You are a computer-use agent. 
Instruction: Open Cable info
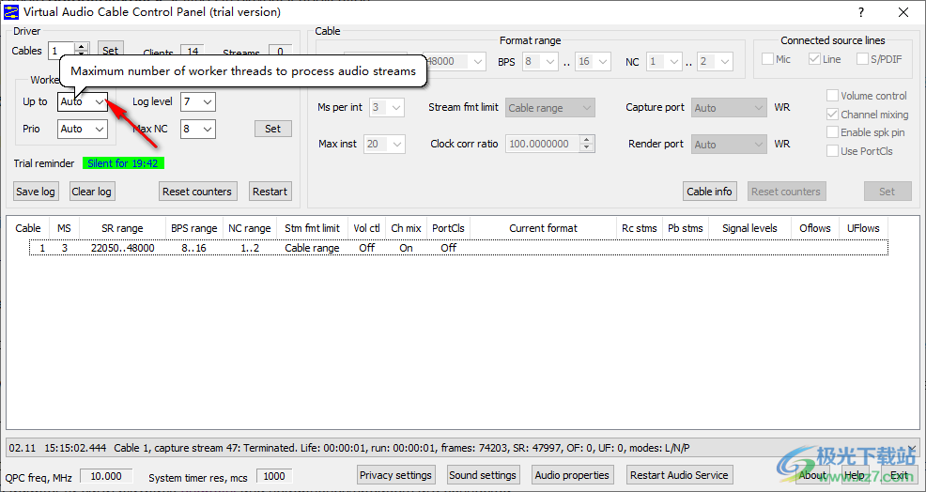[x=709, y=192]
